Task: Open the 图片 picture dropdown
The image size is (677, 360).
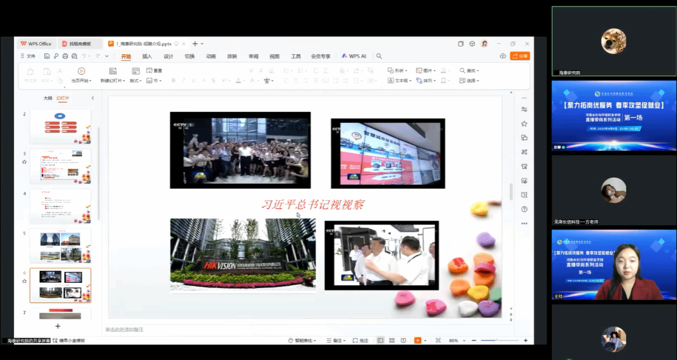Action: [426, 70]
